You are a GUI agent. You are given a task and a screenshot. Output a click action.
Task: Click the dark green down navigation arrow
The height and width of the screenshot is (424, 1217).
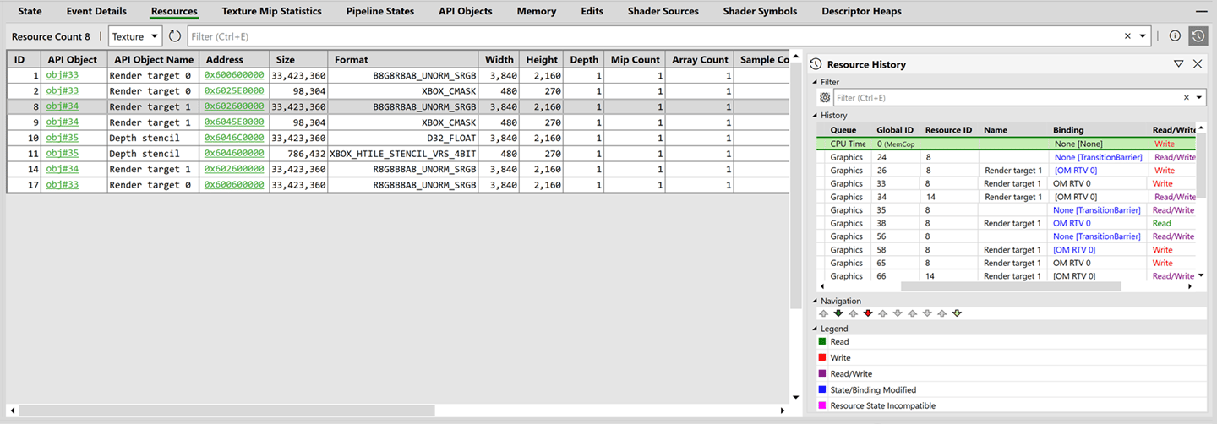(838, 313)
